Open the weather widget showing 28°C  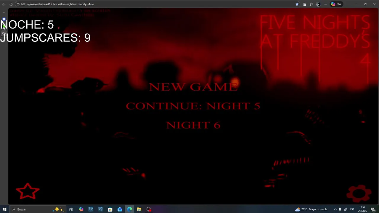pyautogui.click(x=312, y=209)
